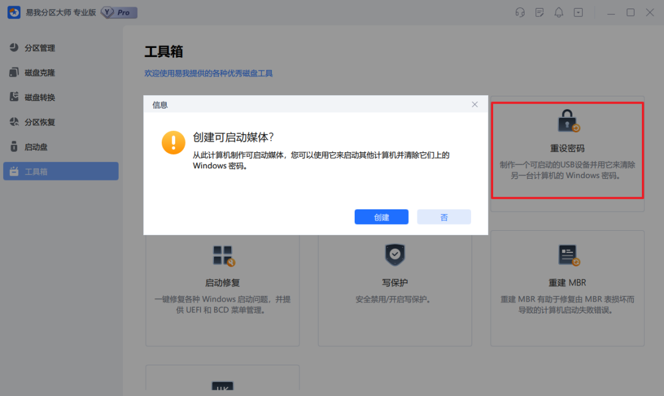Open the 重建 MBR tool icon
The height and width of the screenshot is (396, 664).
click(x=568, y=255)
